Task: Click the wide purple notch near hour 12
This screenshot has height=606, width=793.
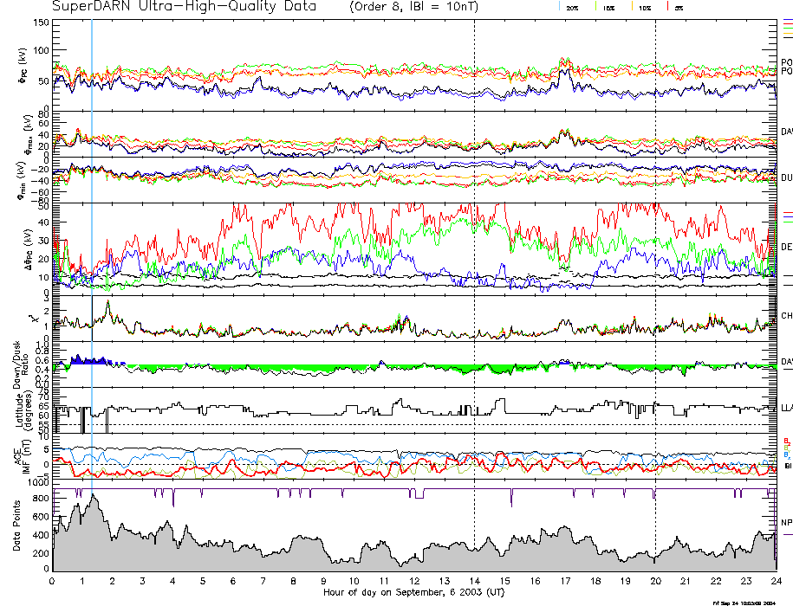Action: pyautogui.click(x=419, y=493)
